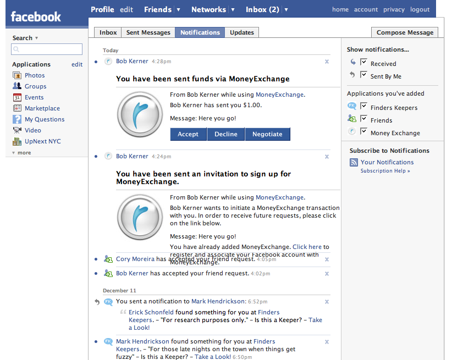Expand the Friends dropdown arrow
The width and height of the screenshot is (463, 360).
[178, 10]
